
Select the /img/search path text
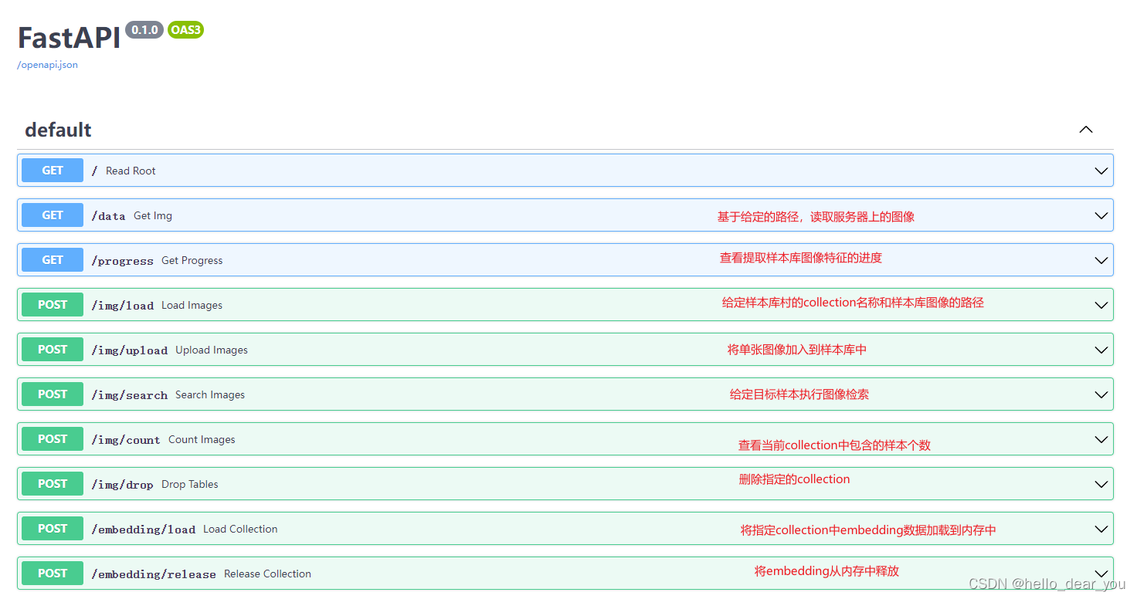[x=129, y=395]
